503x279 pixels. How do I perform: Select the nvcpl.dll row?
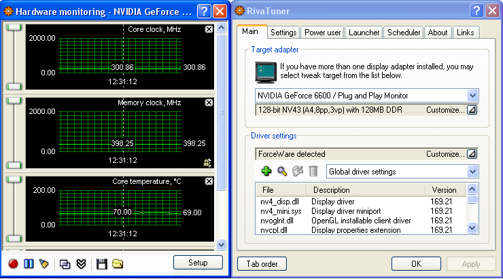pos(361,230)
